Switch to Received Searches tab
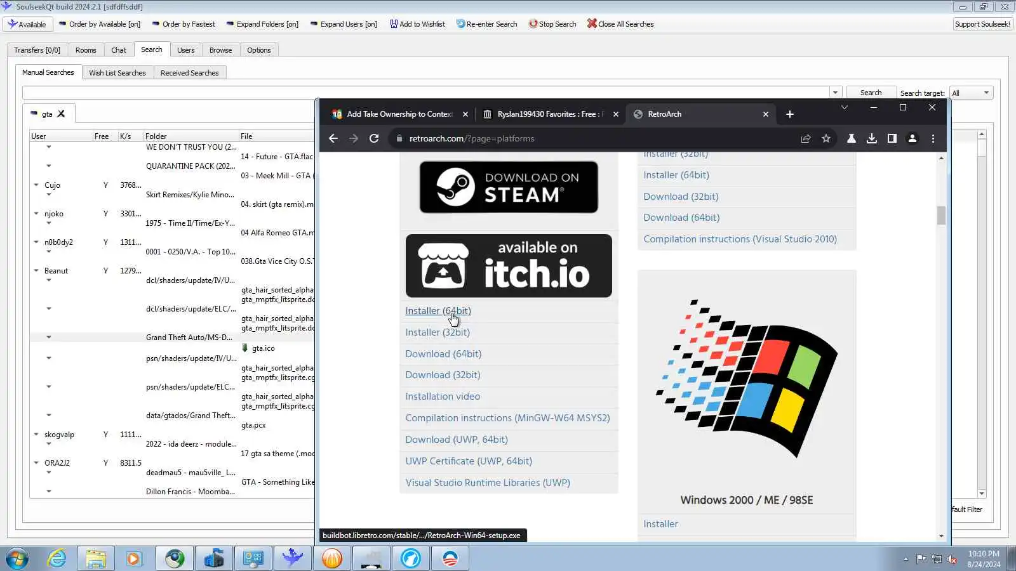 [189, 73]
